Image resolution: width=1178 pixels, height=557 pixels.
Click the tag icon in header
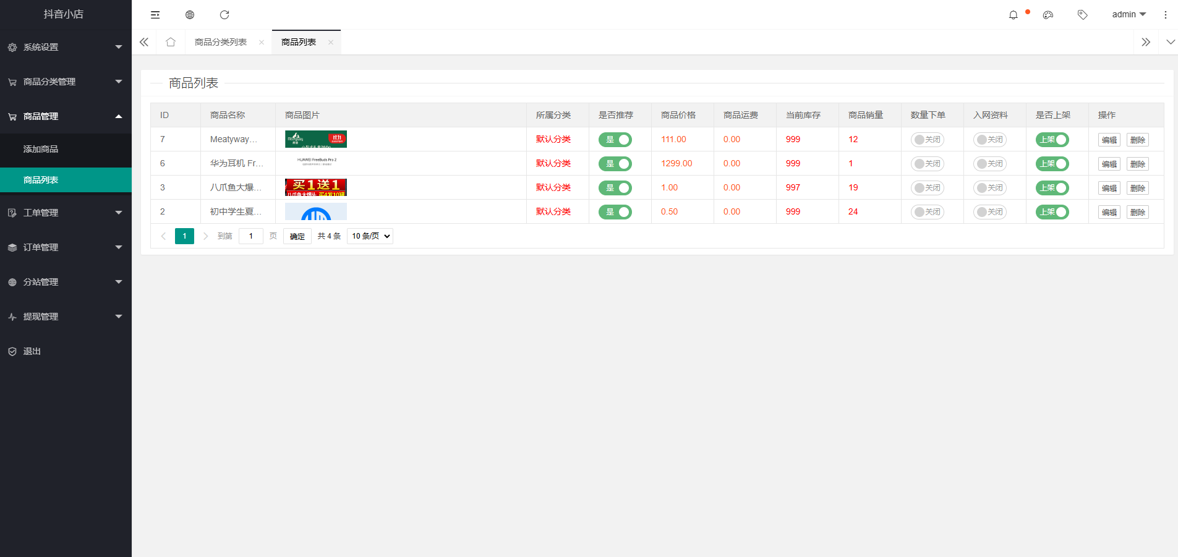pyautogui.click(x=1082, y=15)
